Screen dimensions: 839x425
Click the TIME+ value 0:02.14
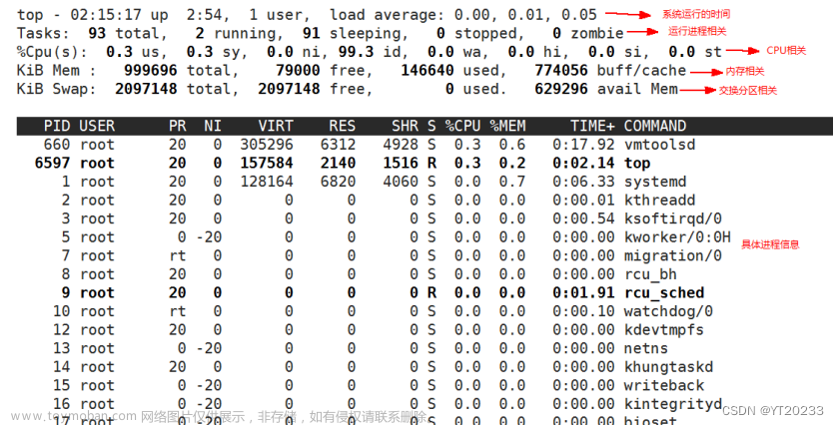[583, 163]
